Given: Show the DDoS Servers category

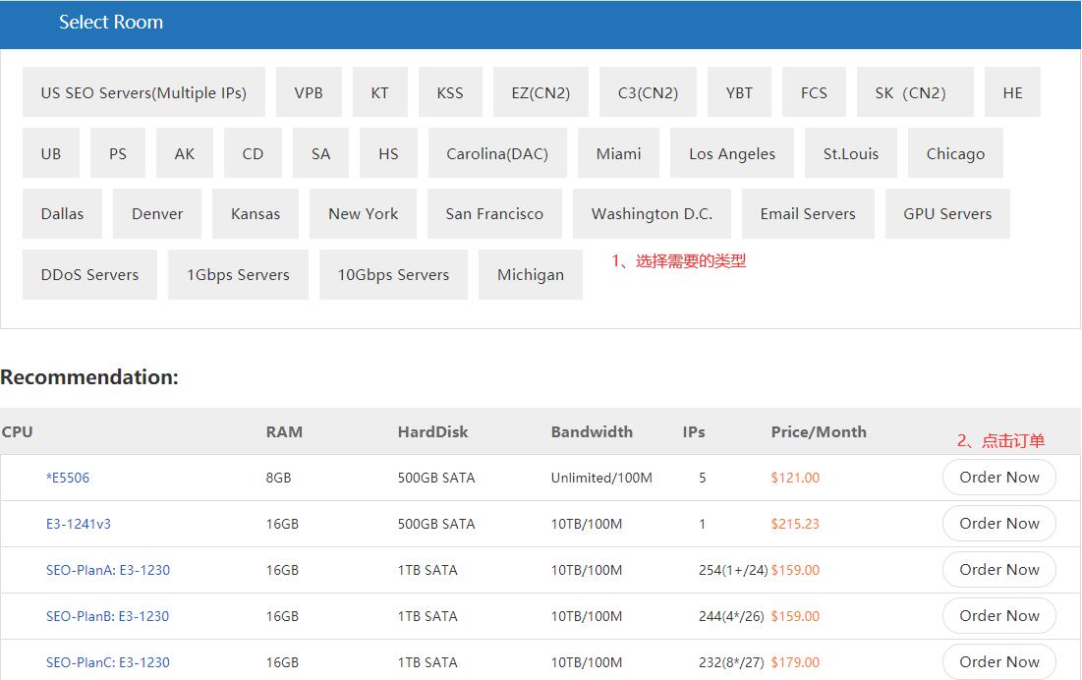Looking at the screenshot, I should point(89,274).
